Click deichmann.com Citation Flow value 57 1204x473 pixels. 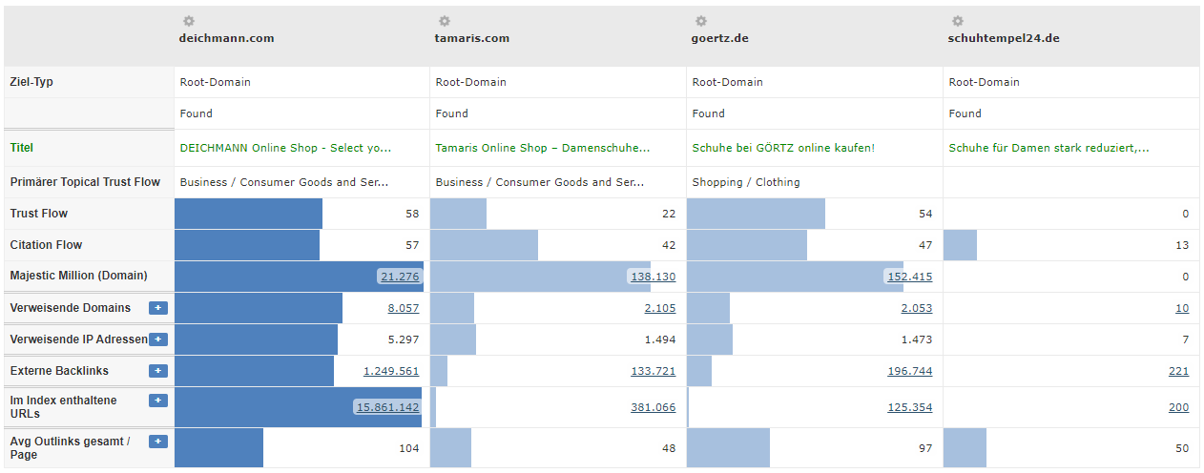412,245
